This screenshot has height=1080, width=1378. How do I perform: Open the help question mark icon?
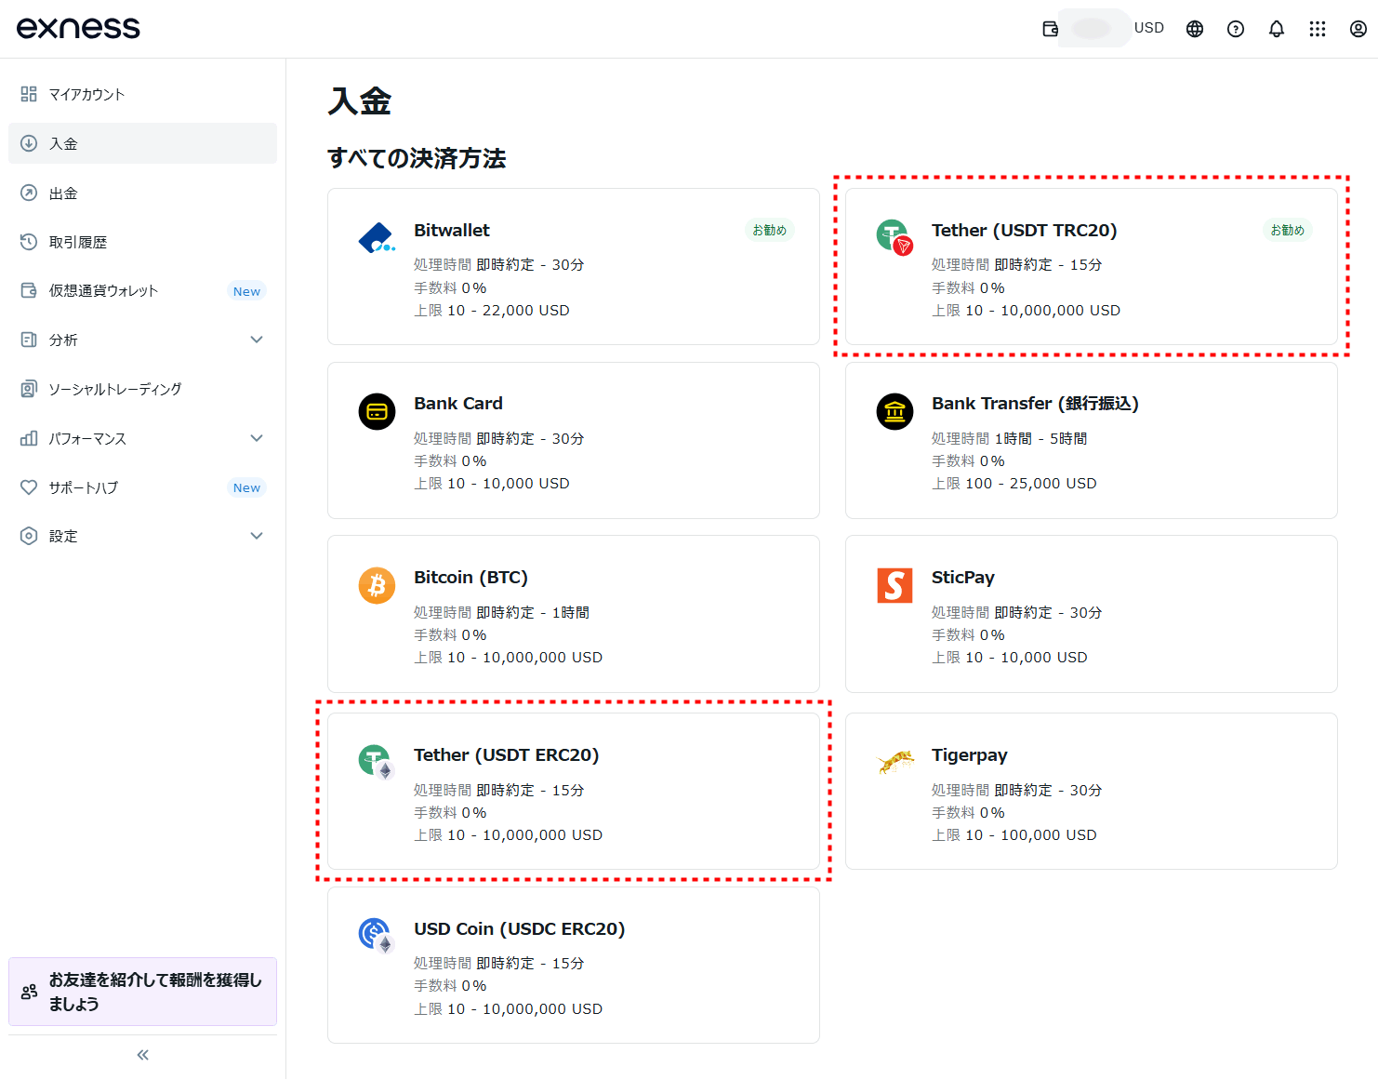coord(1236,29)
